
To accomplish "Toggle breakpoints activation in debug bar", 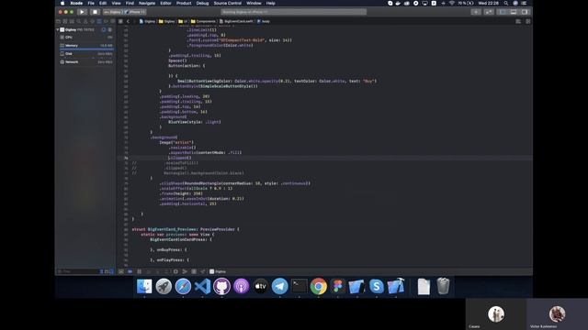I will pos(130,271).
